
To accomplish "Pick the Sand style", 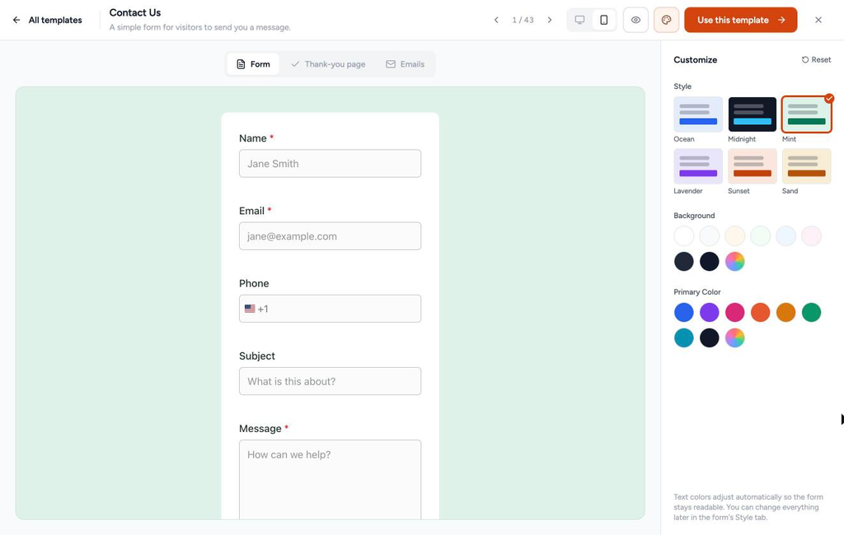I will (x=806, y=166).
